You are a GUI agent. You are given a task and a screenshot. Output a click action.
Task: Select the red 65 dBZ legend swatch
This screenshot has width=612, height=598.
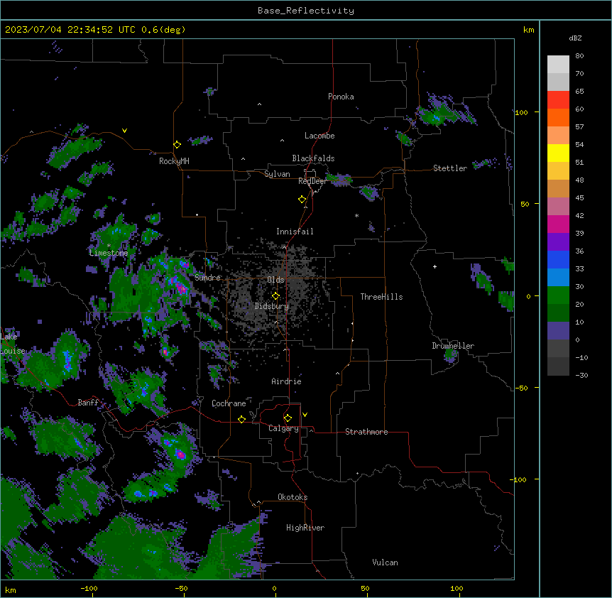pos(558,99)
